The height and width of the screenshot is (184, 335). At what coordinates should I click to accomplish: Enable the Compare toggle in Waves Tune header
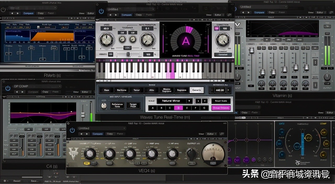click(x=126, y=15)
